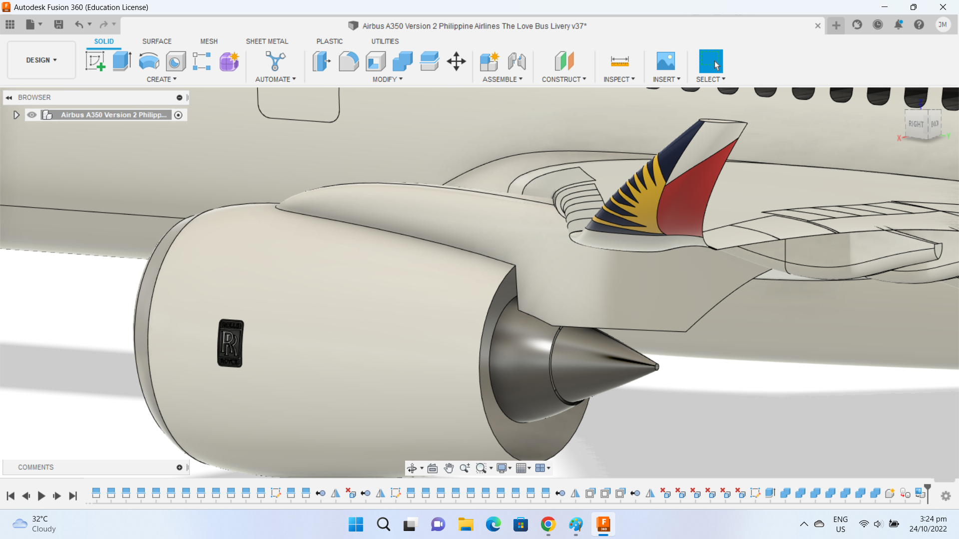Click the New Component icon
Image resolution: width=959 pixels, height=539 pixels.
click(489, 61)
